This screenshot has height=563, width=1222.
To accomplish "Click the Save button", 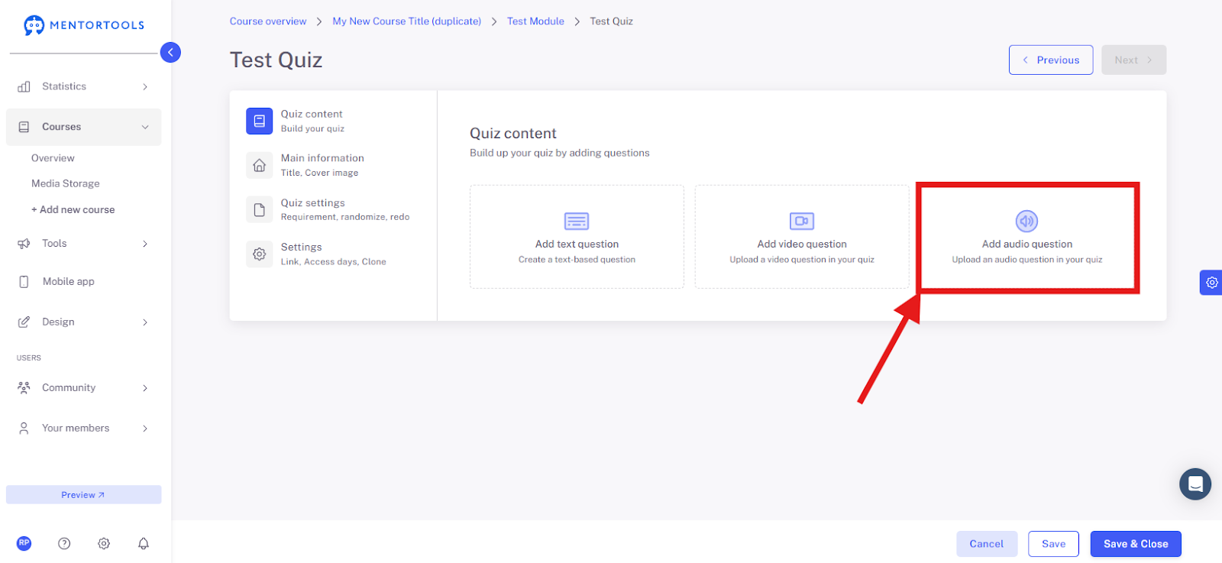I will click(1053, 544).
